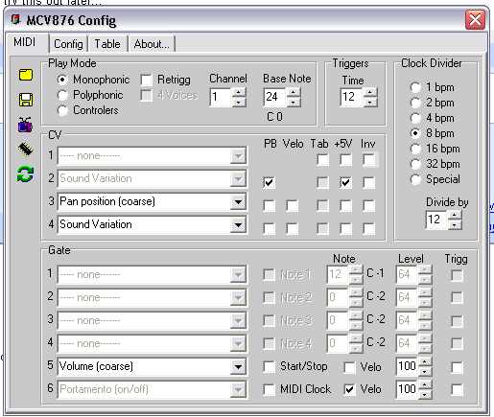Click the purple MIDI device icon
The height and width of the screenshot is (417, 494).
25,125
